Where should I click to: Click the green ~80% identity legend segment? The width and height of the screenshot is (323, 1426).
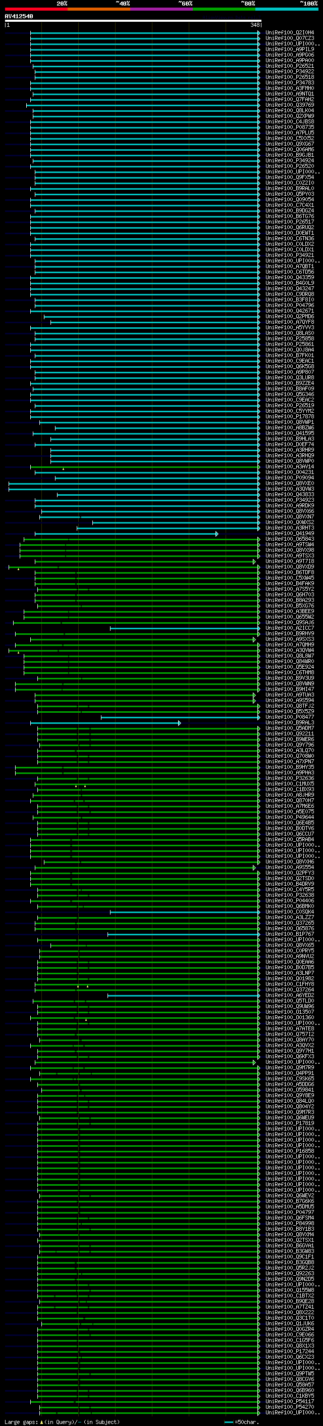coord(224,9)
